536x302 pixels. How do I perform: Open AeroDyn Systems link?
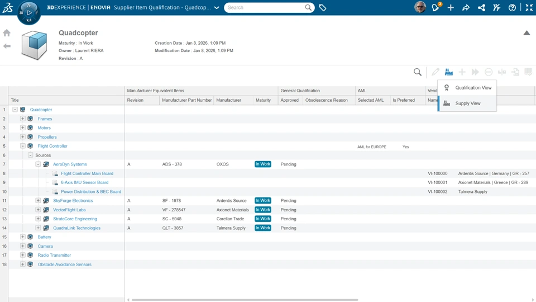click(70, 164)
